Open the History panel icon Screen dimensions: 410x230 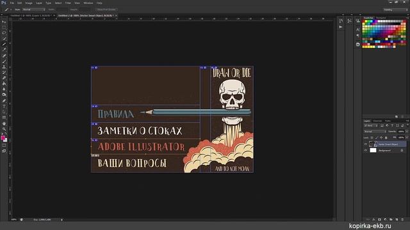coord(341,21)
